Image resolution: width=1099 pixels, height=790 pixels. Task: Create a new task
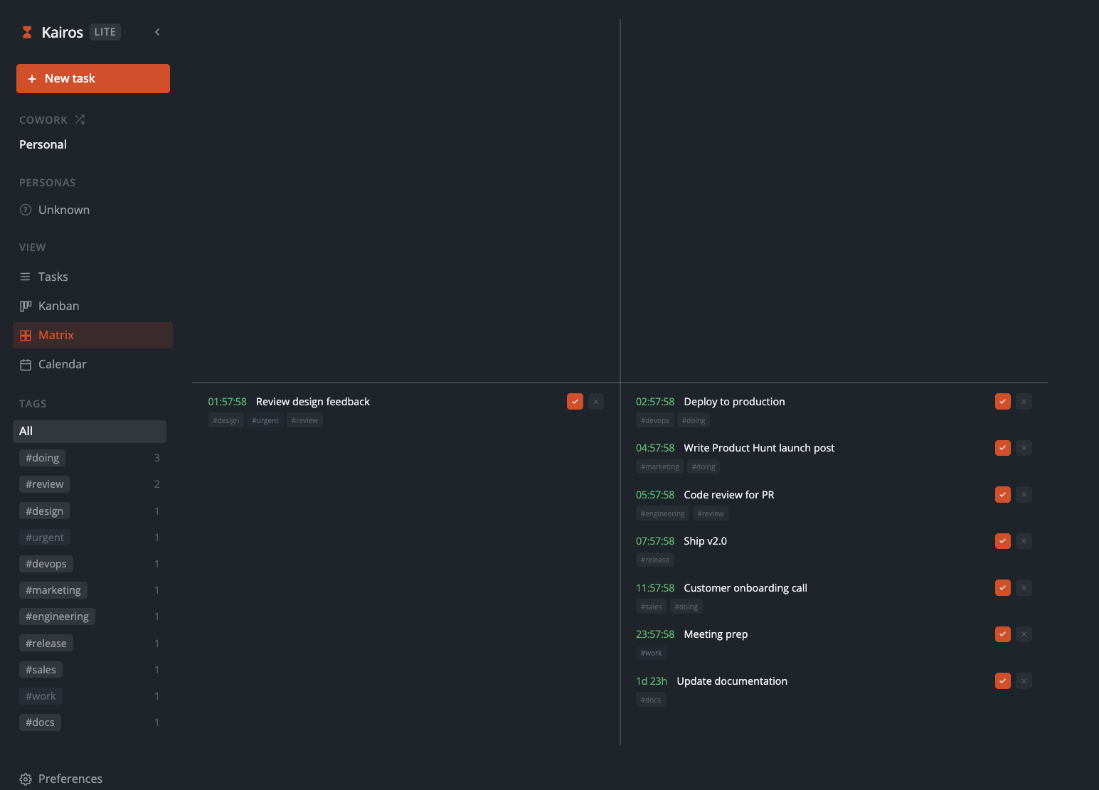coord(92,78)
